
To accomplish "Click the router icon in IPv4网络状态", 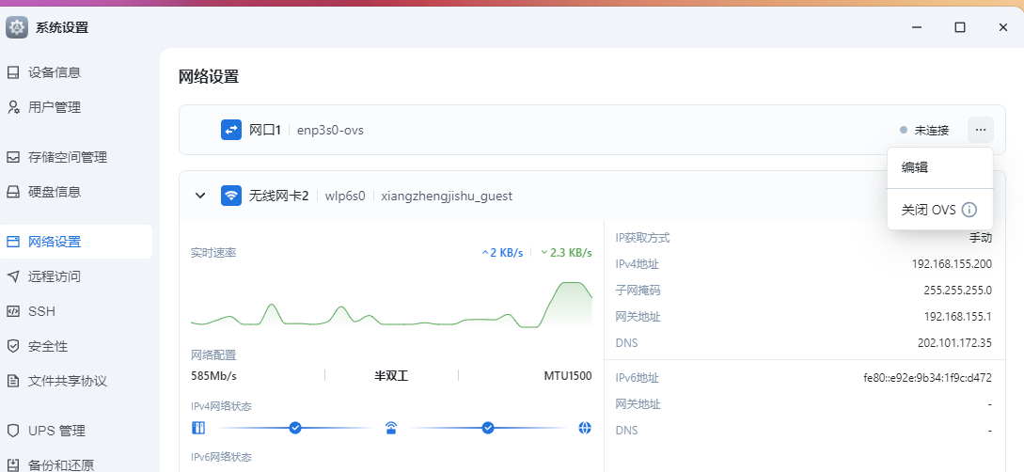I will point(391,428).
